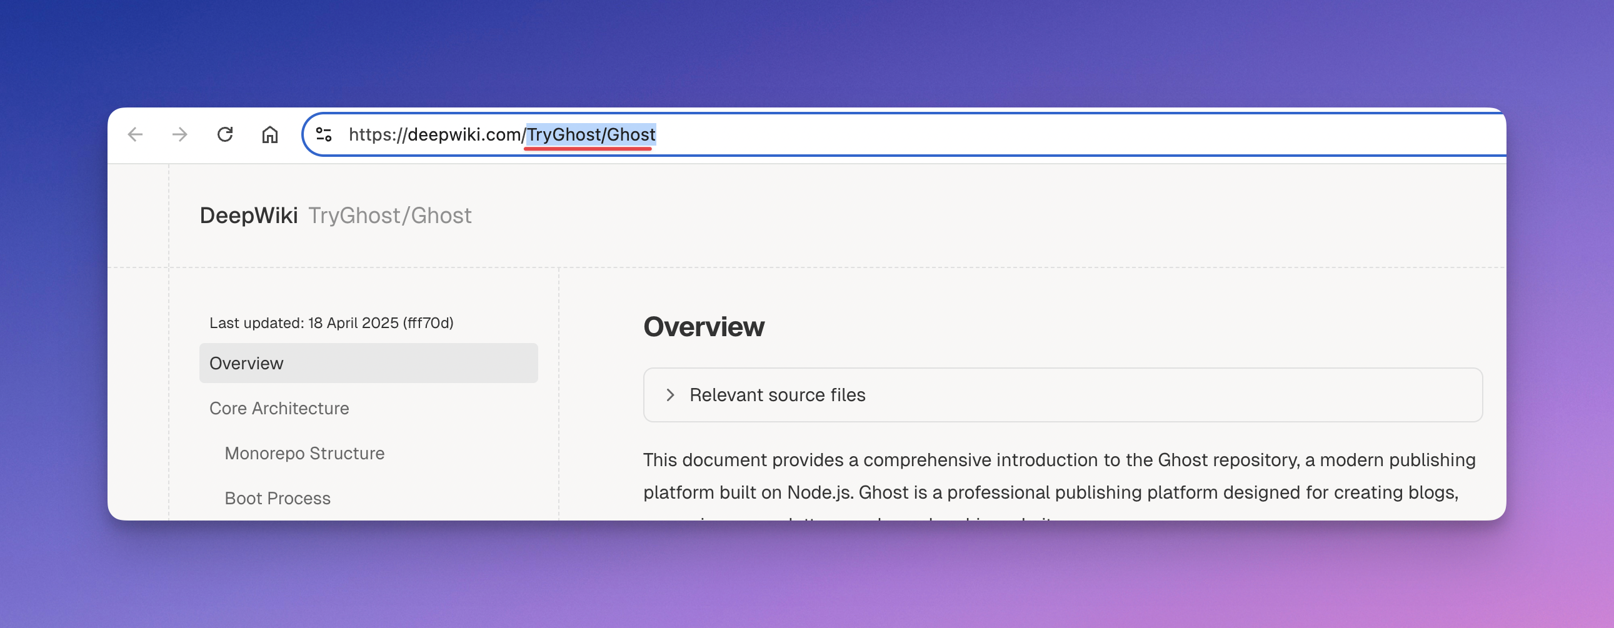This screenshot has height=628, width=1614.
Task: Select Overview in the sidebar
Action: [368, 363]
